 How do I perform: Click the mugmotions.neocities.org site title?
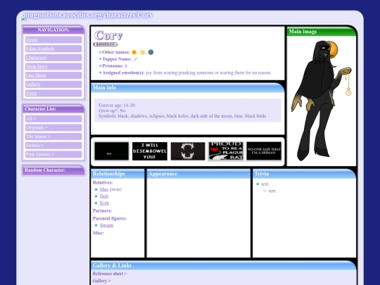pos(88,15)
